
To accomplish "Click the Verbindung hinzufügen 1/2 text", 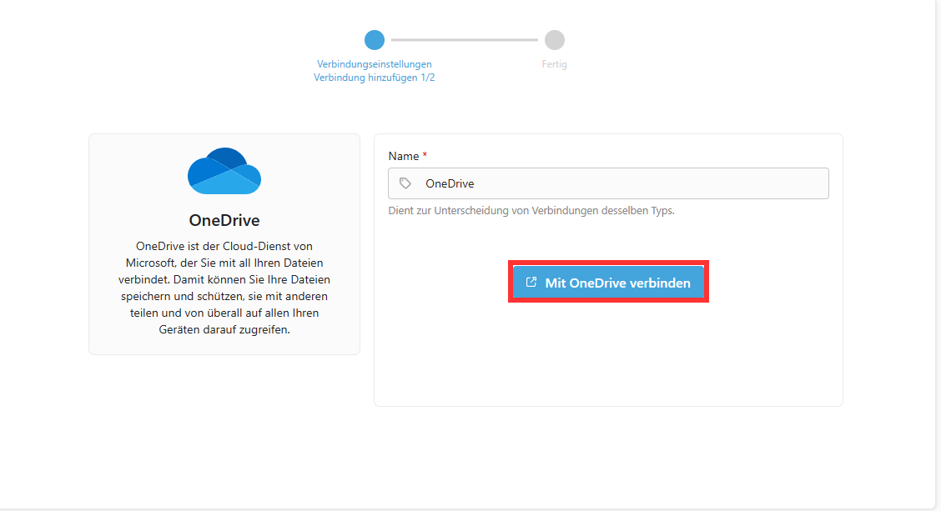I will (375, 78).
